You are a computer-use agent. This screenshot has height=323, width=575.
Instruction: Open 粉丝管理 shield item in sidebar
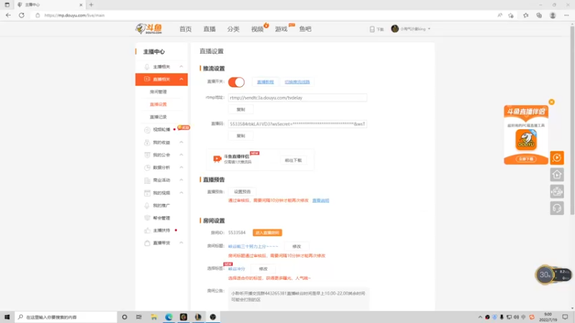coord(161,218)
